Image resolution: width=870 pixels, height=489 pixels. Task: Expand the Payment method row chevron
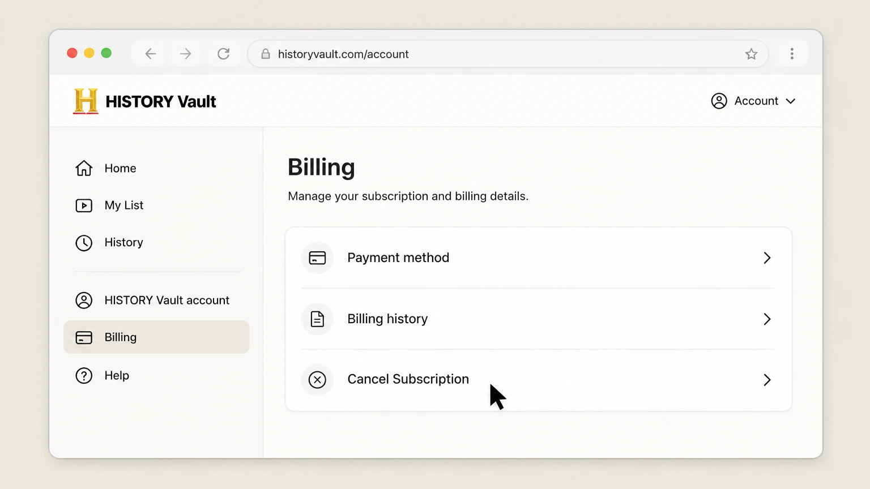point(767,258)
